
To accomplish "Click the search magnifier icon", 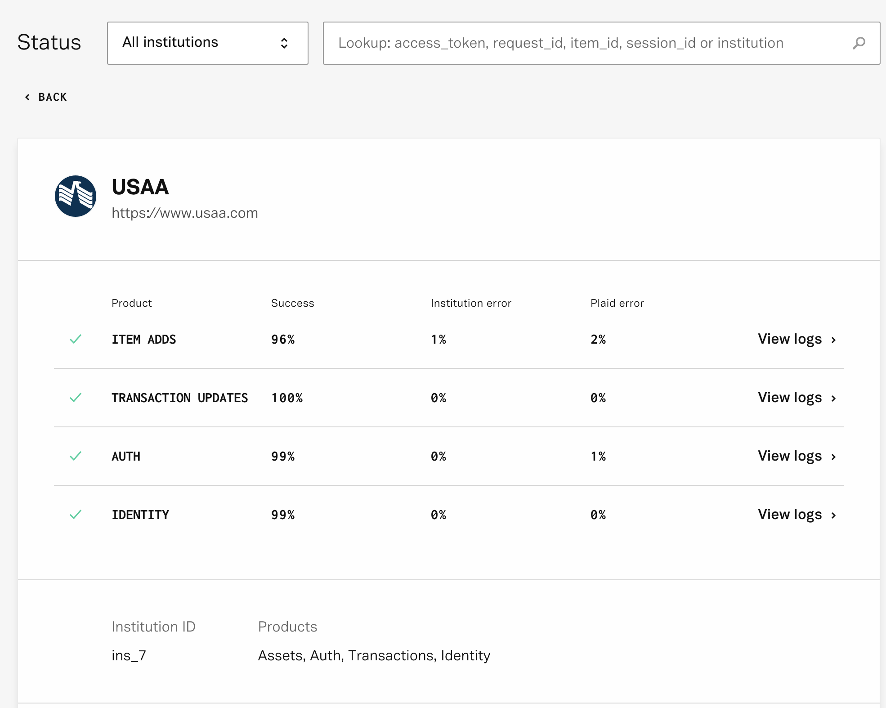I will pos(859,43).
